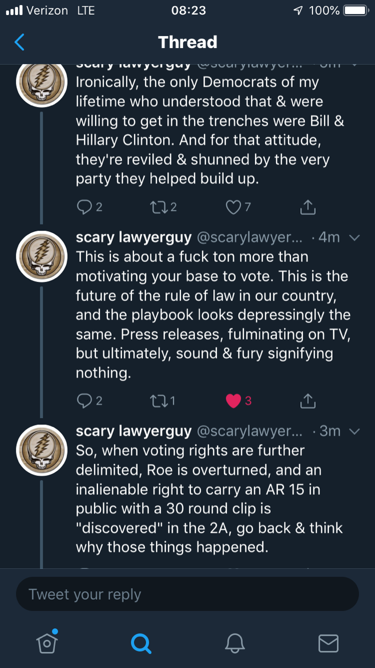
Task: Share the Bill & Hillary Clinton tweet
Action: [308, 207]
